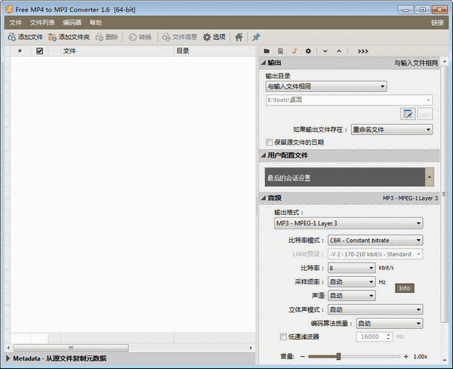The width and height of the screenshot is (453, 369).
Task: Click the small gear icon in right panel
Action: (308, 51)
